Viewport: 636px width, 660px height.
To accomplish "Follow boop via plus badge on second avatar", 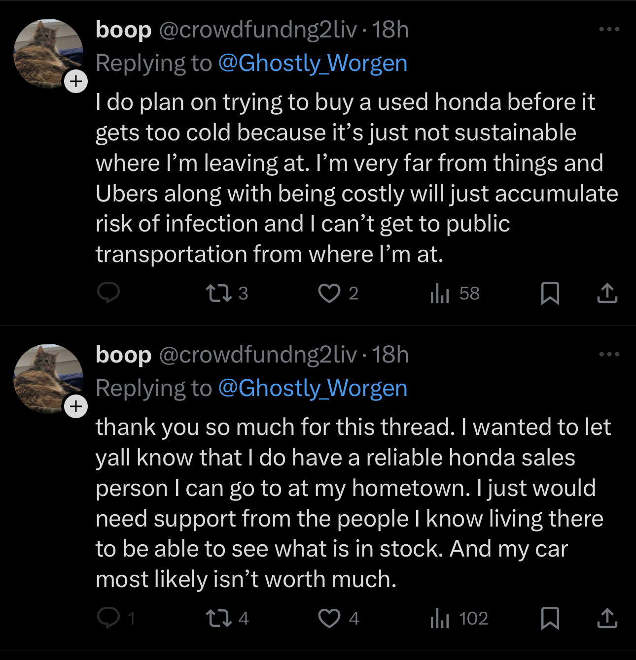I will click(x=76, y=406).
